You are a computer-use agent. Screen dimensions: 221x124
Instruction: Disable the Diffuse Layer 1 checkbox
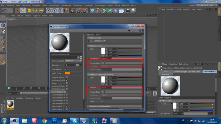(x=67, y=106)
